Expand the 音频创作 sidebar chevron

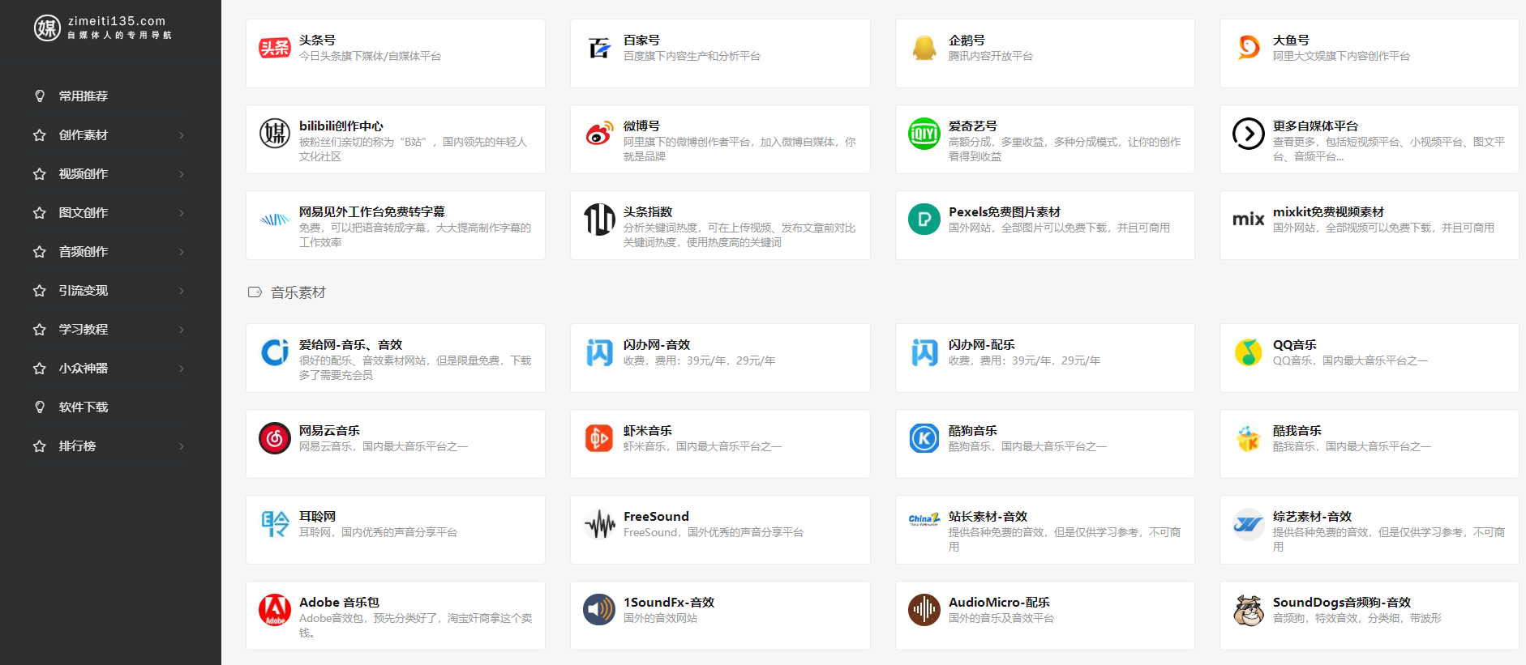182,252
